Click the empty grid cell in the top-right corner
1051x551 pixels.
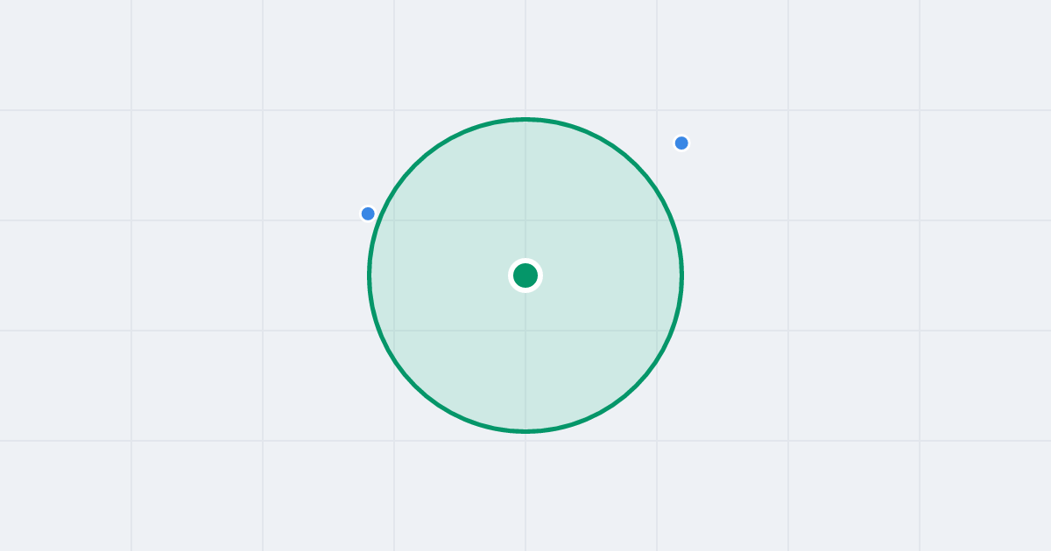[x=985, y=55]
